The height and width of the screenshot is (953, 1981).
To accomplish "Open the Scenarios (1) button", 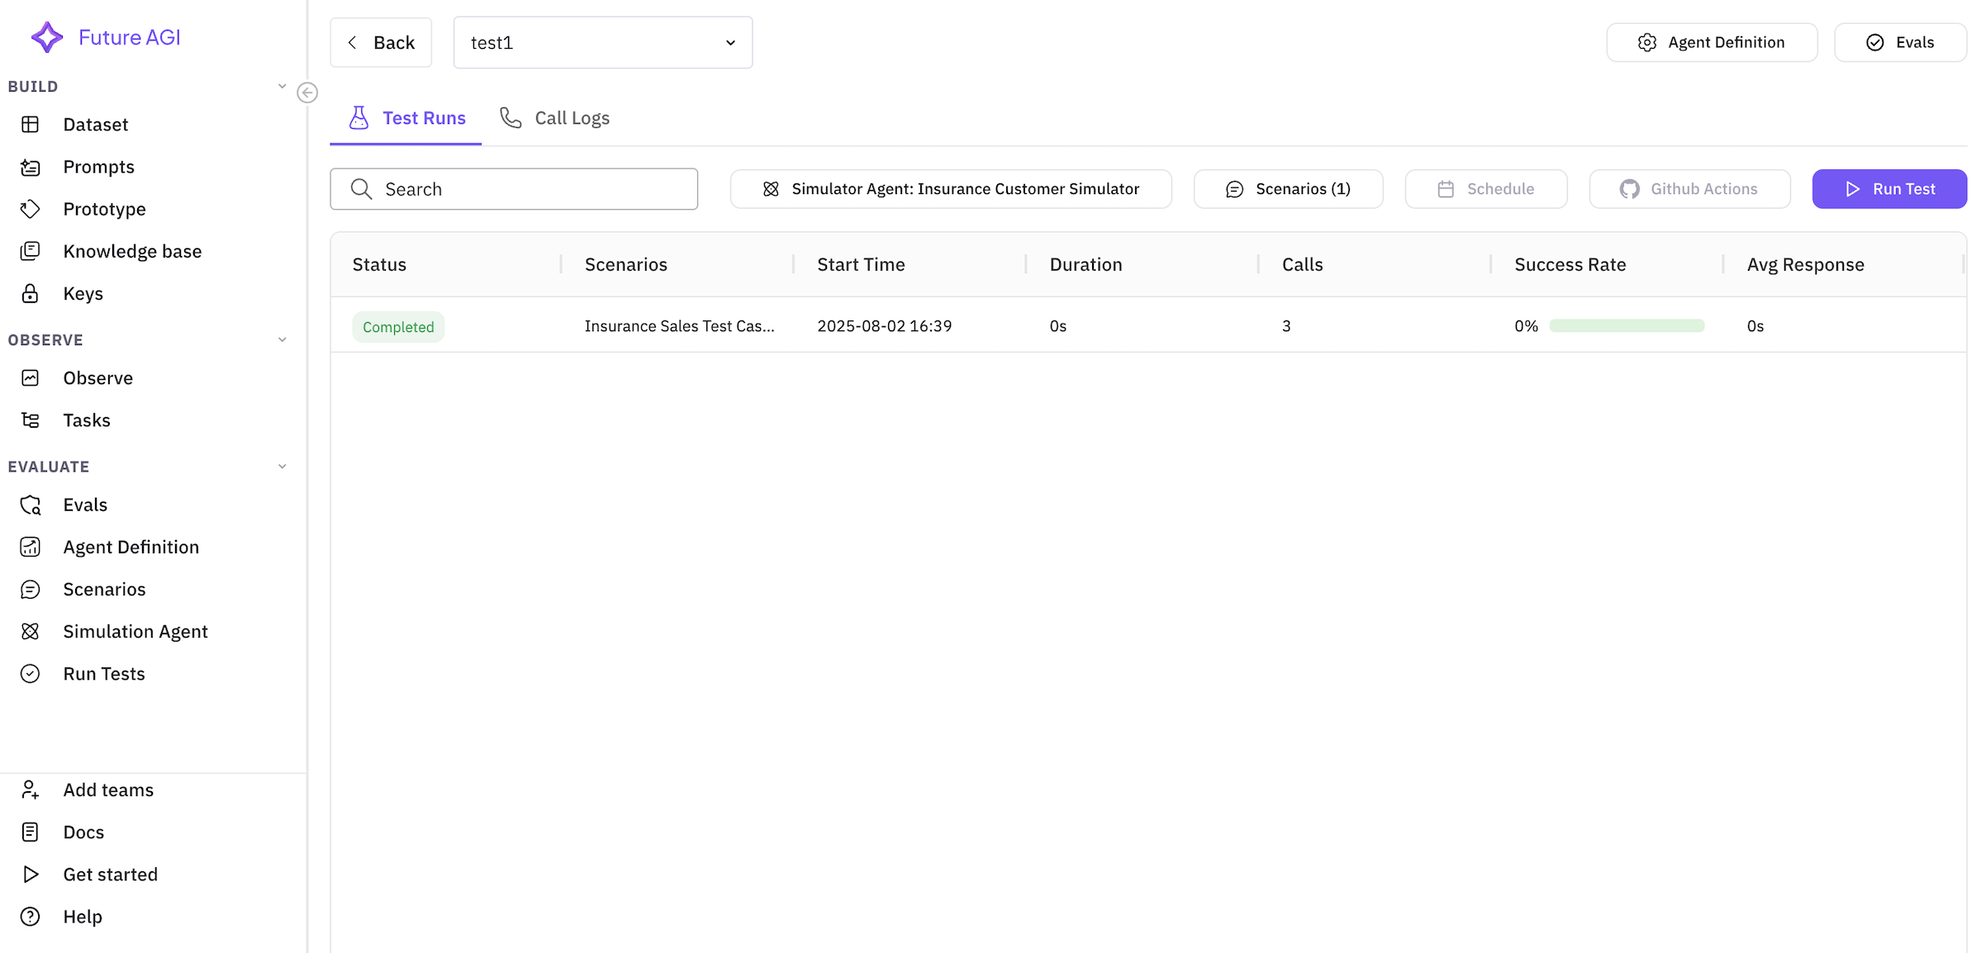I will click(1287, 189).
